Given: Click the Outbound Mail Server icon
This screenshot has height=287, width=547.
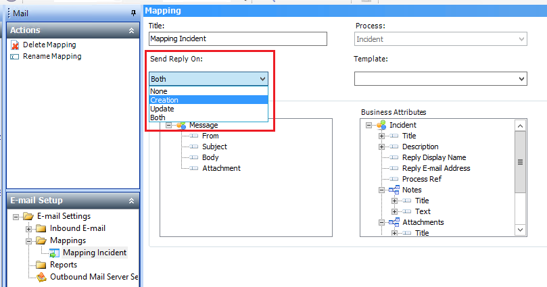Looking at the screenshot, I should point(41,277).
